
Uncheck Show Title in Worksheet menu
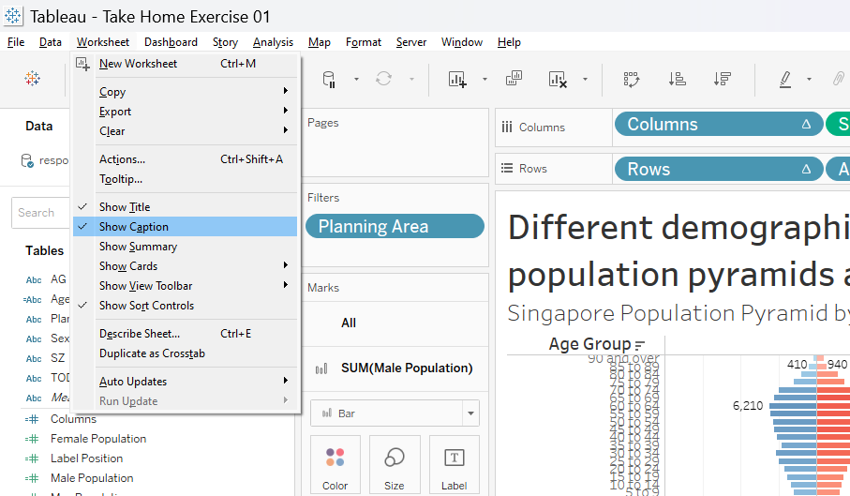coord(125,207)
